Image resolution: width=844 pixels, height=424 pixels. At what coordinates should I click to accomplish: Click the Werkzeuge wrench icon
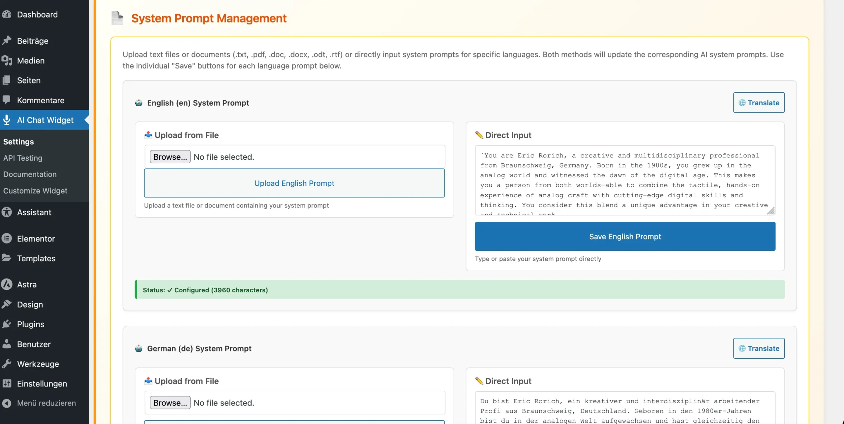tap(7, 364)
